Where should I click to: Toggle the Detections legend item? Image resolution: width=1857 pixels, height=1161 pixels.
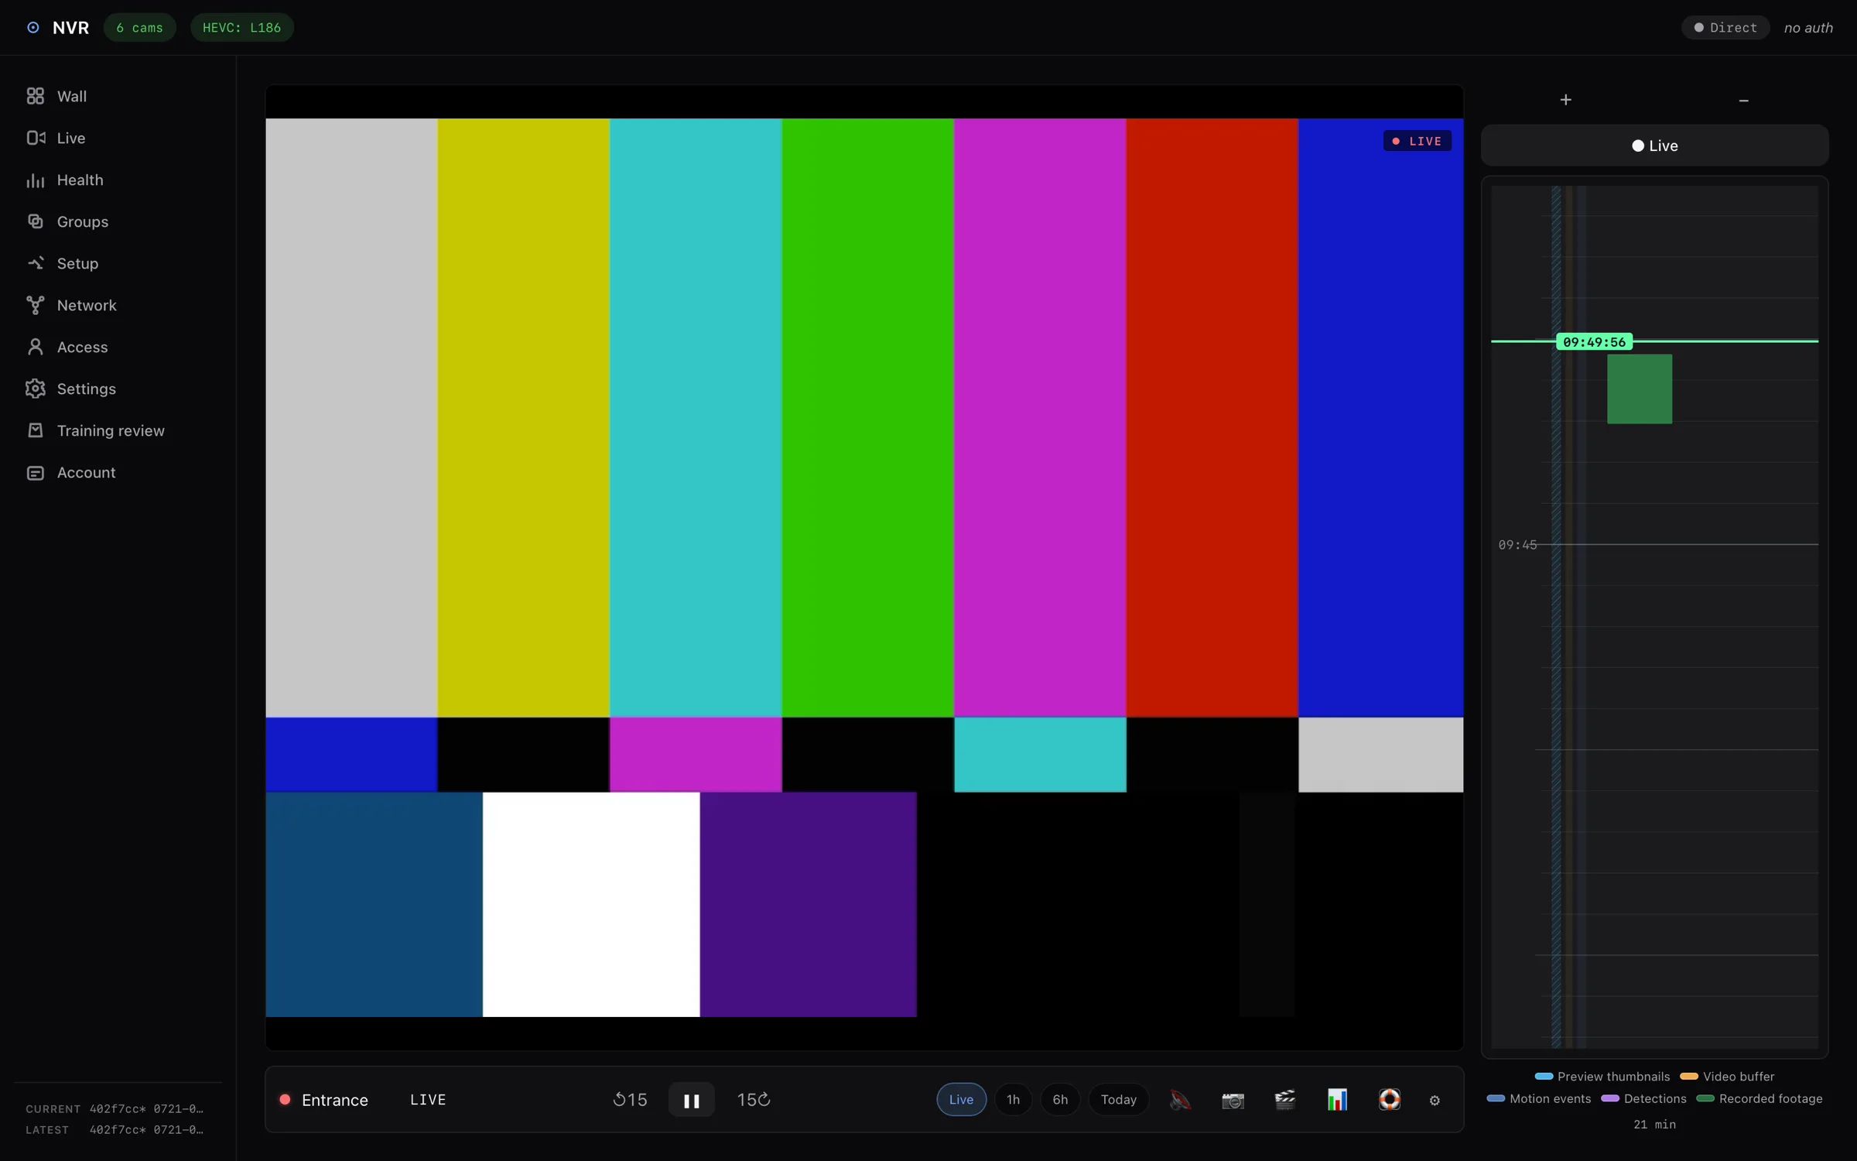1643,1098
